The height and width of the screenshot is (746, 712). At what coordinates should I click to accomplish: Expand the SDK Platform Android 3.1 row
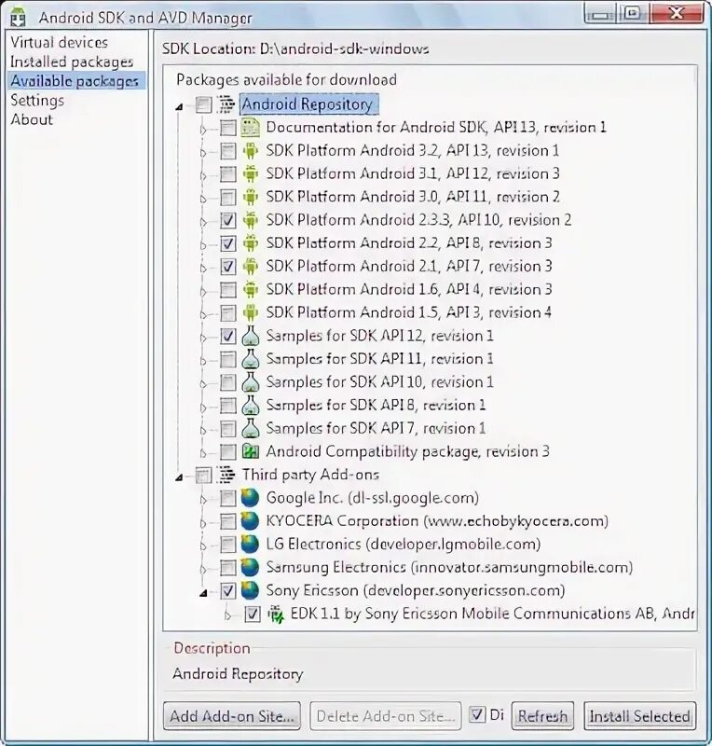[203, 176]
